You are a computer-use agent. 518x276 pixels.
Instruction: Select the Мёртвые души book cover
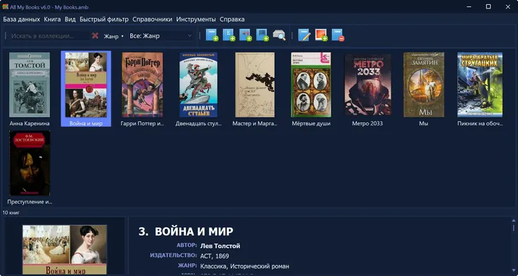pyautogui.click(x=311, y=84)
